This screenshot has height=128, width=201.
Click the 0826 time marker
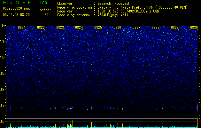[117, 28]
